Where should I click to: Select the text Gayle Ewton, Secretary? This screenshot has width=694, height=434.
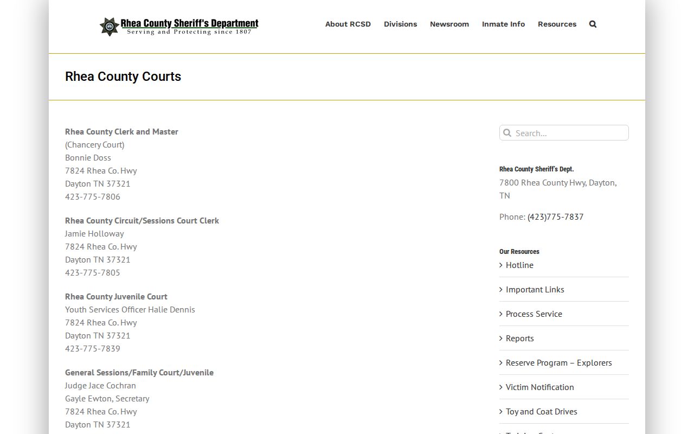coord(107,398)
